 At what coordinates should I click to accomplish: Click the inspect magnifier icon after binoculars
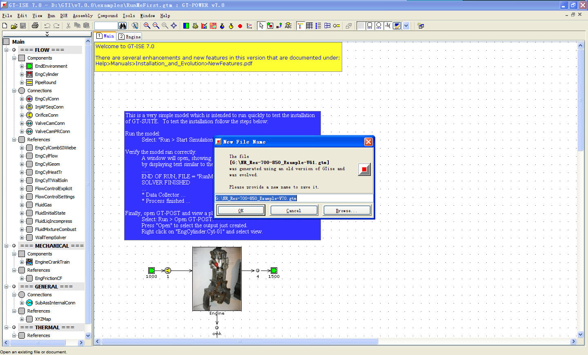coord(135,26)
